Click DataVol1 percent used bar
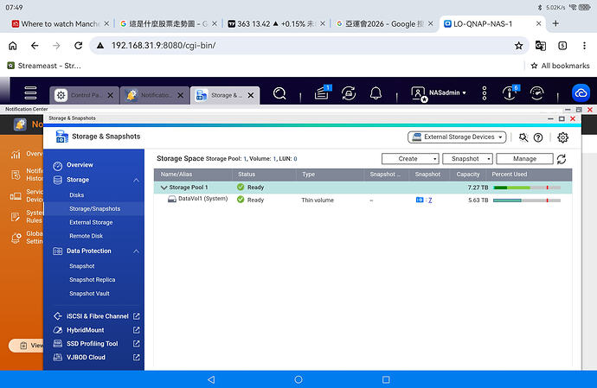The width and height of the screenshot is (597, 388). pyautogui.click(x=527, y=200)
